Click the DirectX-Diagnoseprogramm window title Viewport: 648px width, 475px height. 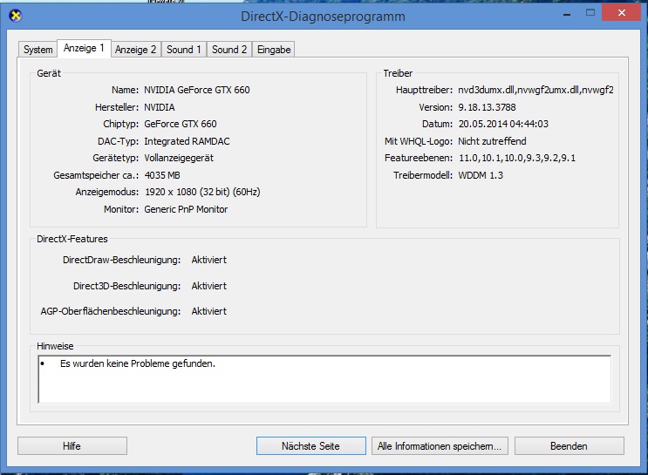(x=323, y=17)
